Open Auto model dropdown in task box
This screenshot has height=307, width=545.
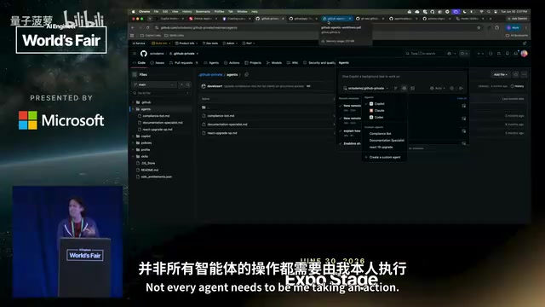[438, 88]
